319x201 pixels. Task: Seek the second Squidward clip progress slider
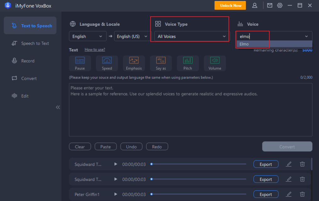[198, 179]
